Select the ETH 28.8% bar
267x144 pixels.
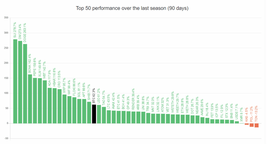pyautogui.click(x=183, y=119)
